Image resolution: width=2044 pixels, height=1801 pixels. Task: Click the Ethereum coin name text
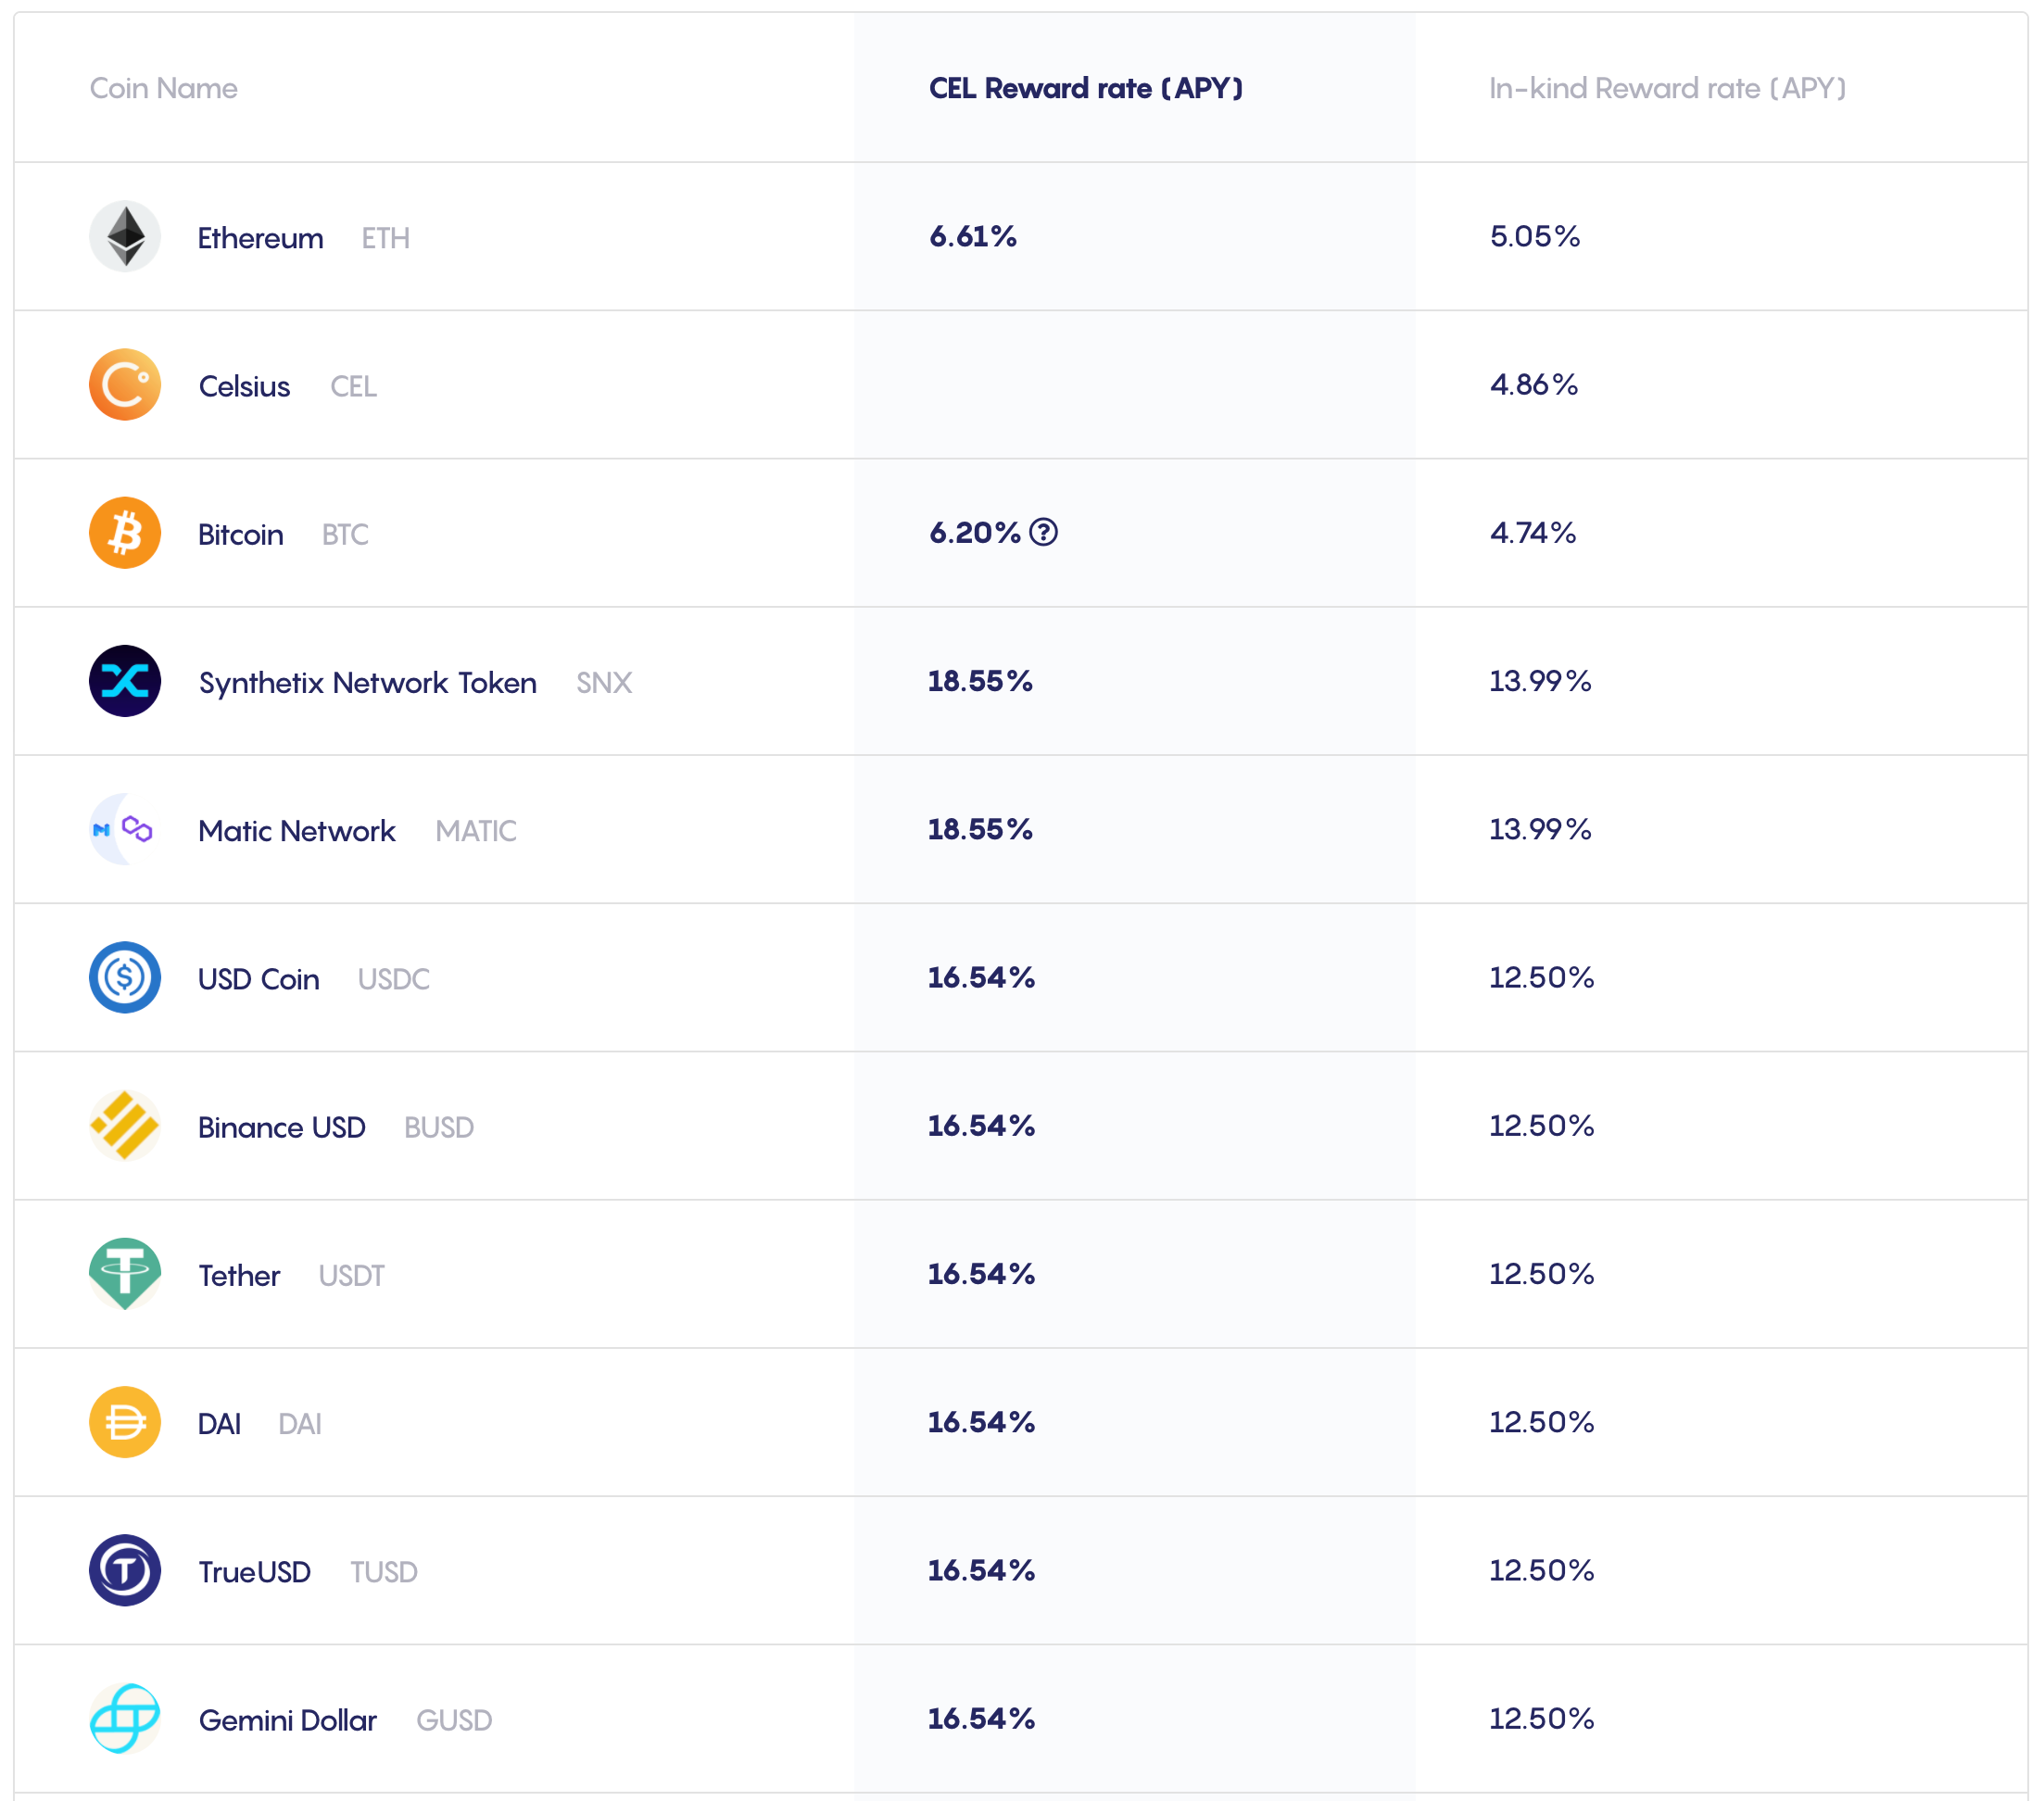pyautogui.click(x=260, y=238)
